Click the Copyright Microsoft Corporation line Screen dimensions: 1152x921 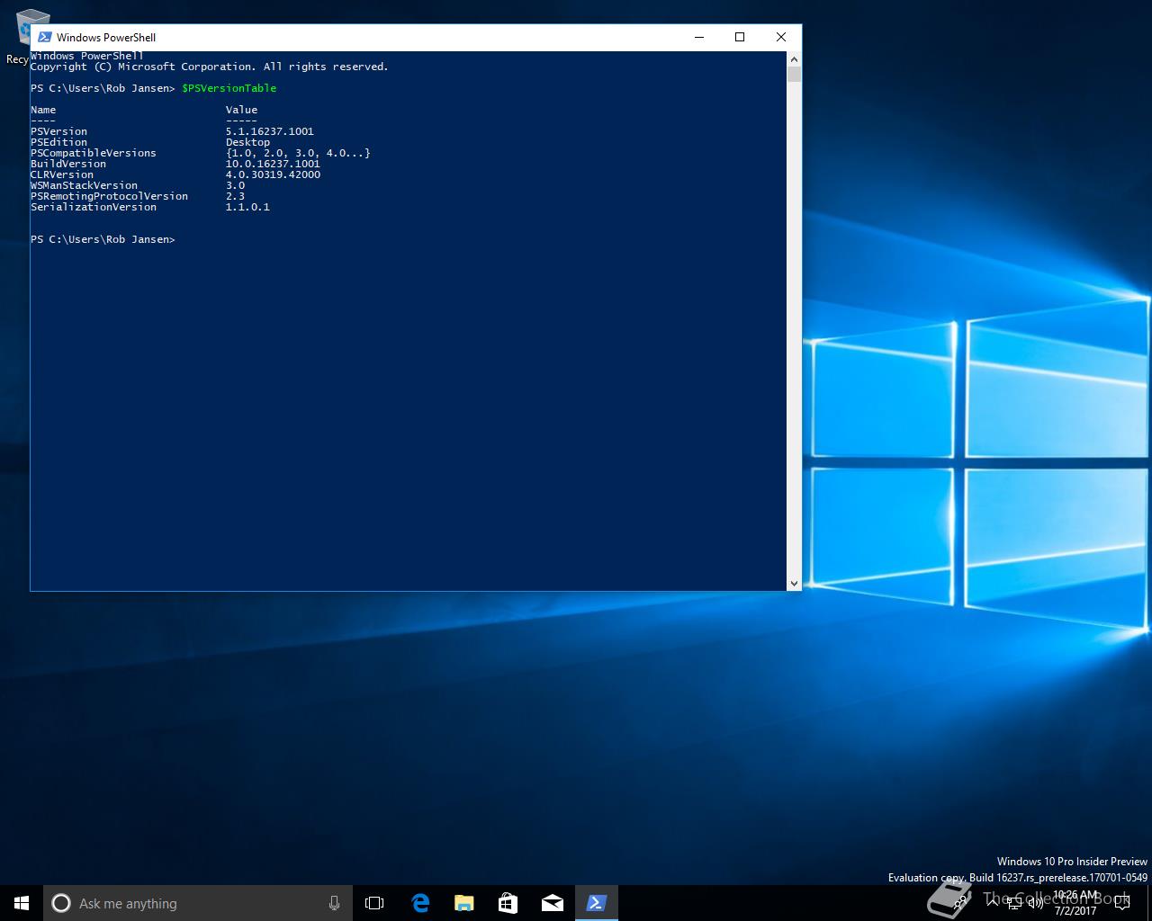click(210, 67)
